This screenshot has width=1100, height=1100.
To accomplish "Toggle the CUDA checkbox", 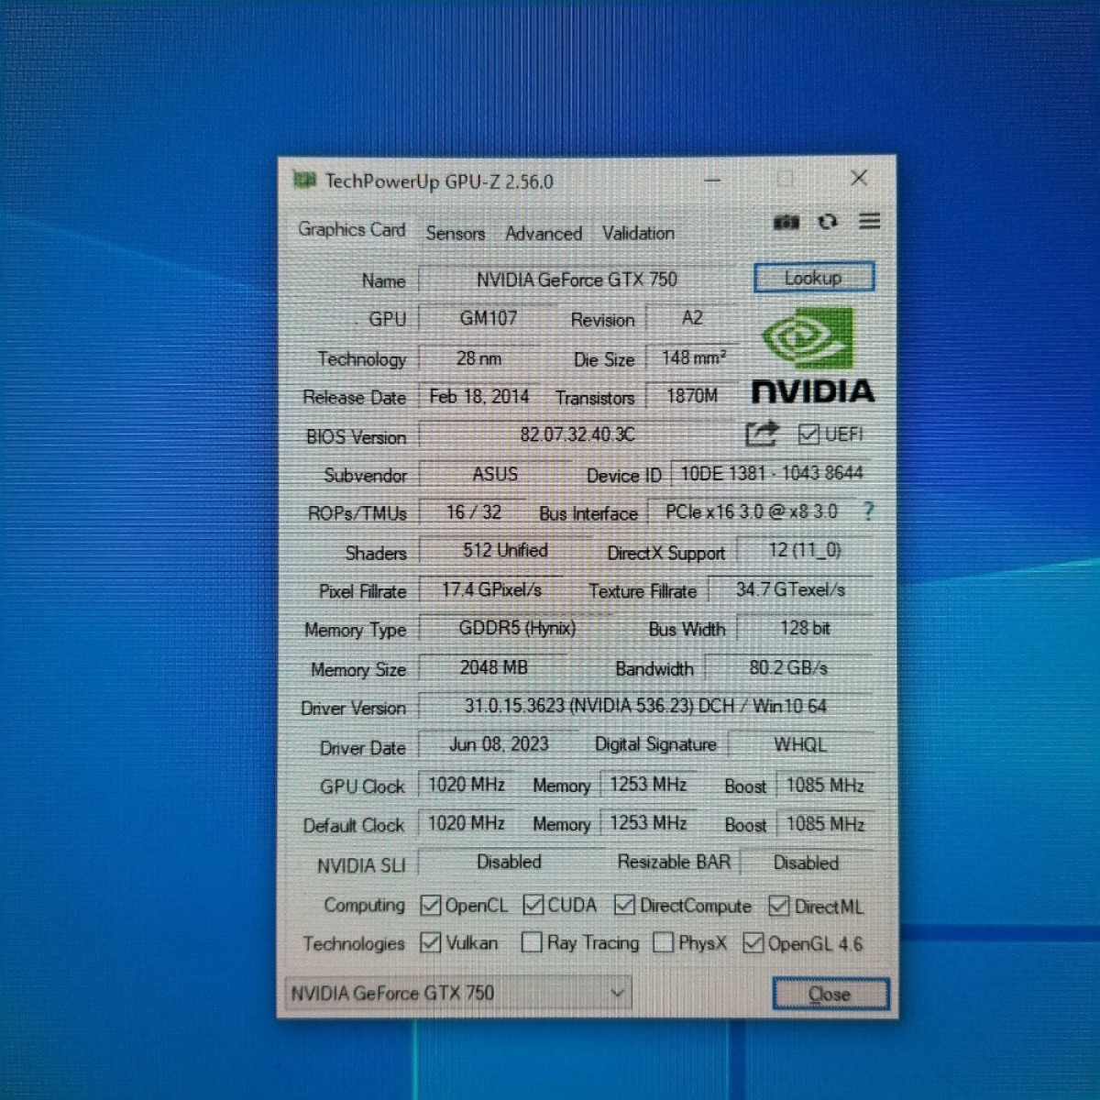I will [533, 906].
